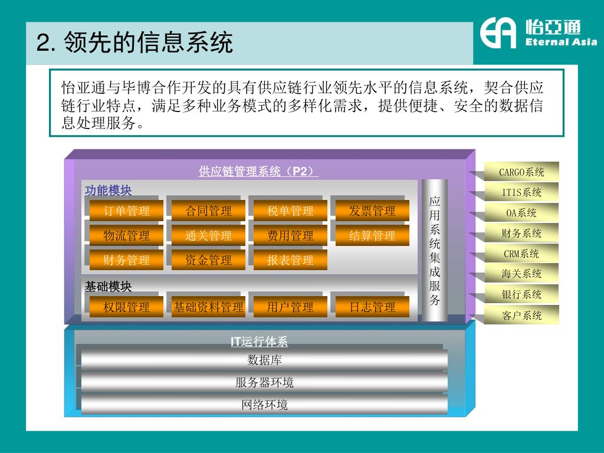Select the 财务管理 module box
The height and width of the screenshot is (453, 604).
tap(126, 260)
